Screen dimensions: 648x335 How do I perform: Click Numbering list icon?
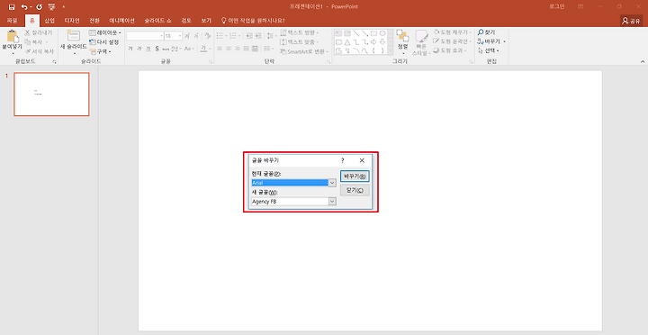pos(233,35)
